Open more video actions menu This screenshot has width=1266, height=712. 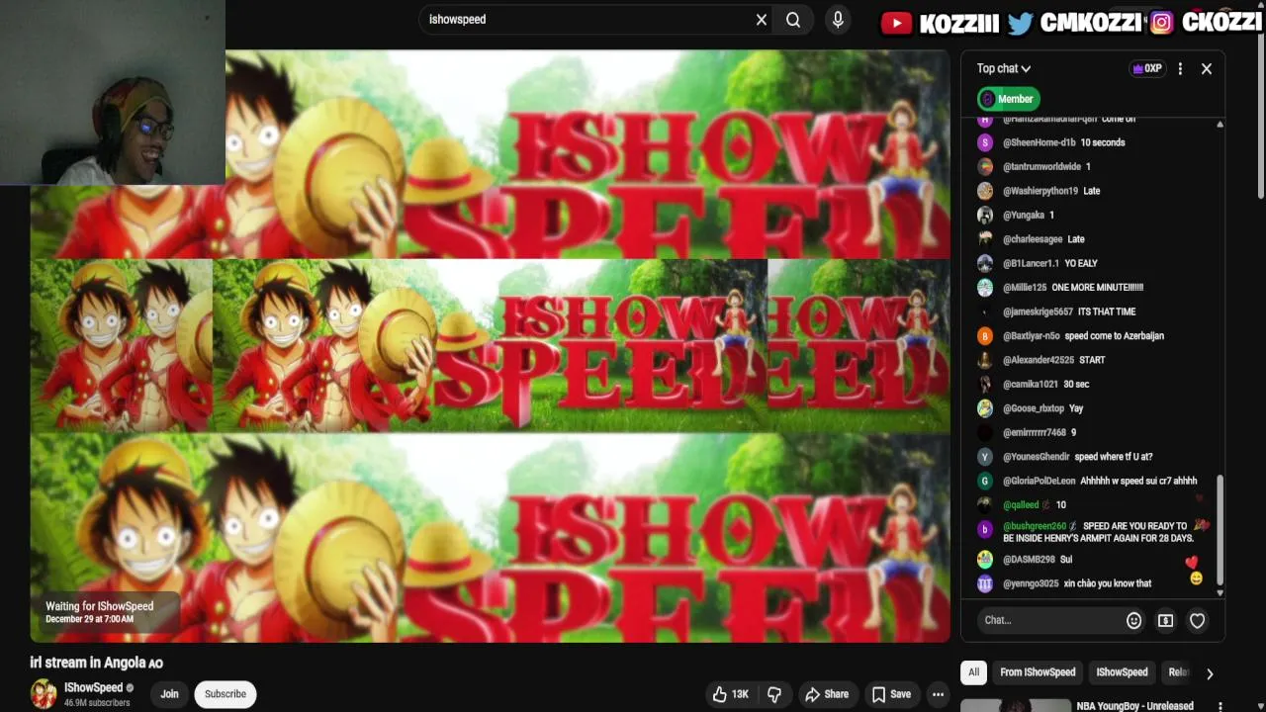tap(938, 694)
